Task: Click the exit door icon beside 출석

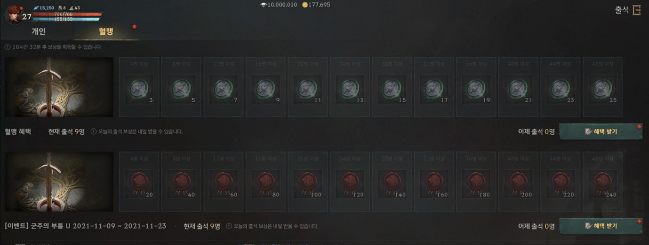Action: pyautogui.click(x=636, y=10)
